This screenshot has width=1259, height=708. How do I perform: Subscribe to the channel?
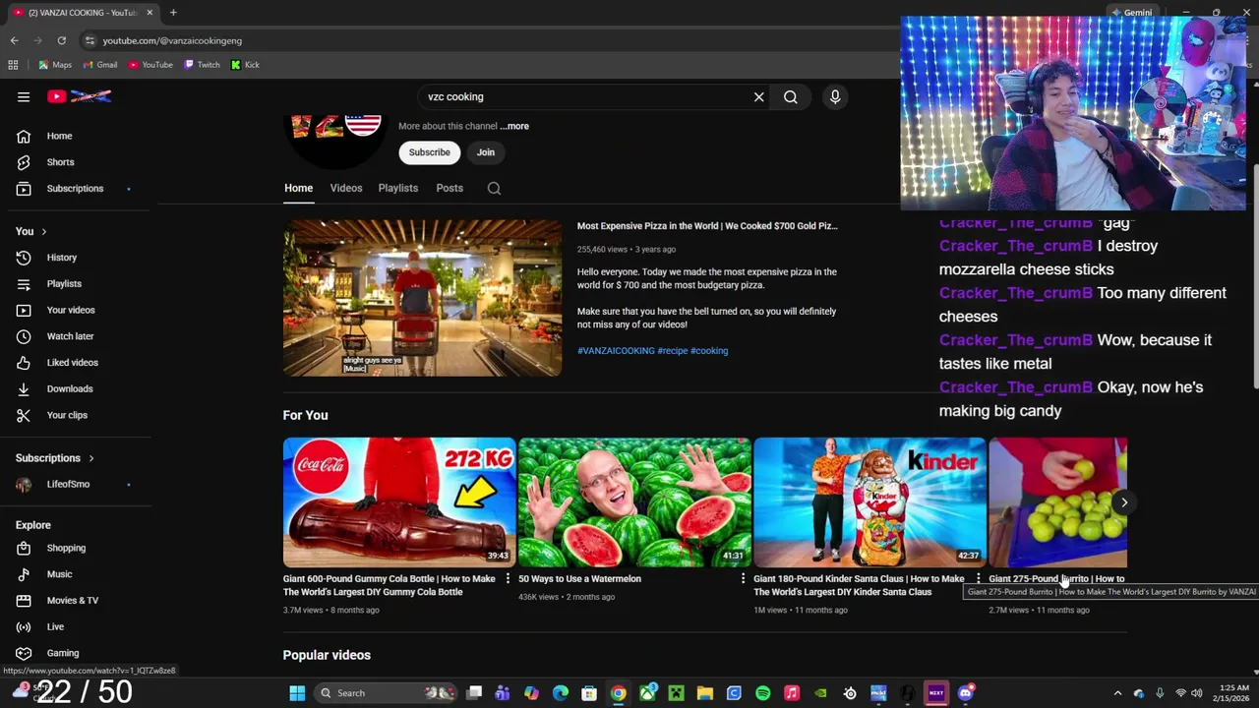430,152
